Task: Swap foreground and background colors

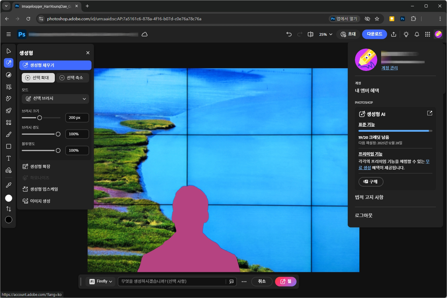Action: tap(9, 209)
